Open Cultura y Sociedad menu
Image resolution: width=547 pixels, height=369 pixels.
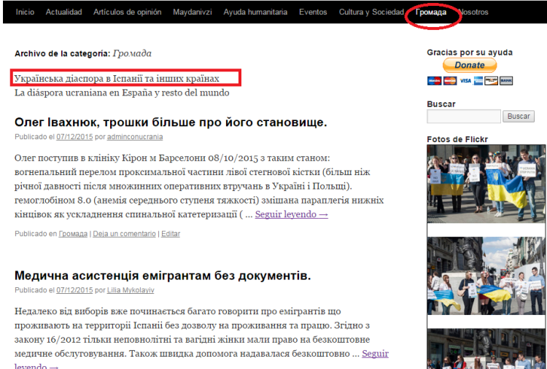tap(371, 12)
